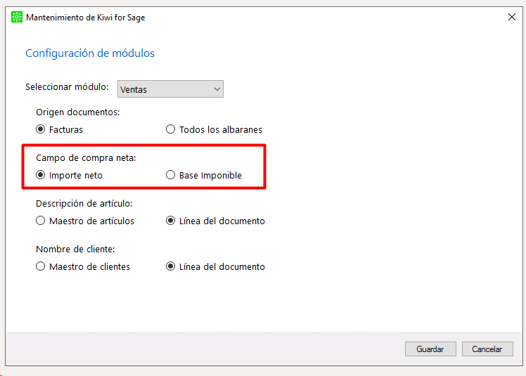The height and width of the screenshot is (376, 526).
Task: Expand the Ventas combo box arrow
Action: click(217, 89)
